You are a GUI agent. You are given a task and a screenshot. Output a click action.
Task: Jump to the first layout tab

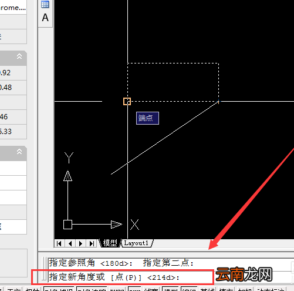point(59,243)
